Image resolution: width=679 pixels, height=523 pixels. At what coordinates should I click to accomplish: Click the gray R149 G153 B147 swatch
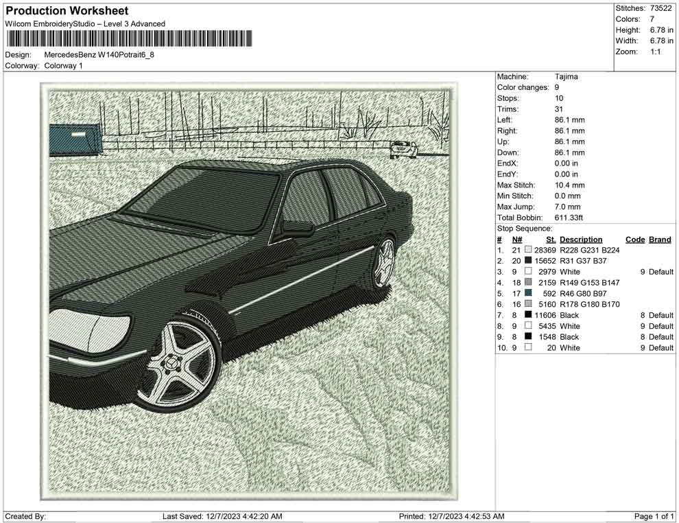click(x=528, y=282)
